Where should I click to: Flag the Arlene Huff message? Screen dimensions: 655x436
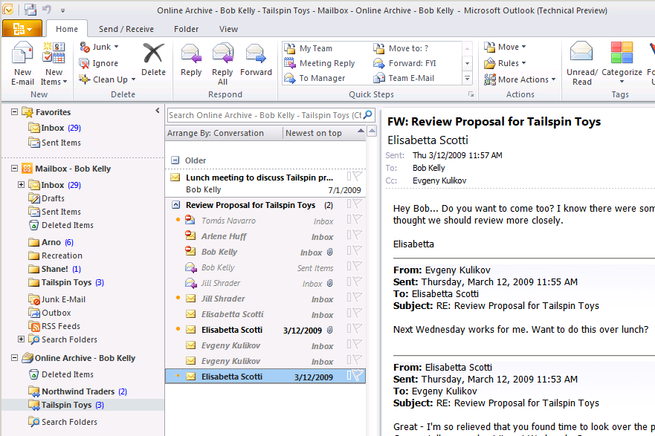[x=358, y=235]
